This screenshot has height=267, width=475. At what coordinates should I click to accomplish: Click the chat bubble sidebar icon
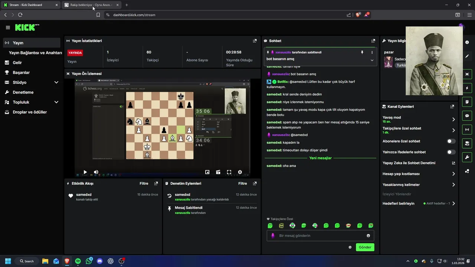467,116
